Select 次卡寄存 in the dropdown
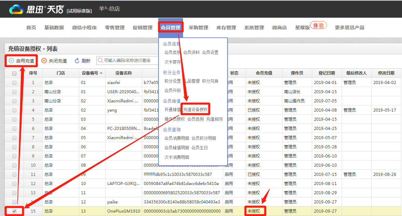 [x=172, y=62]
